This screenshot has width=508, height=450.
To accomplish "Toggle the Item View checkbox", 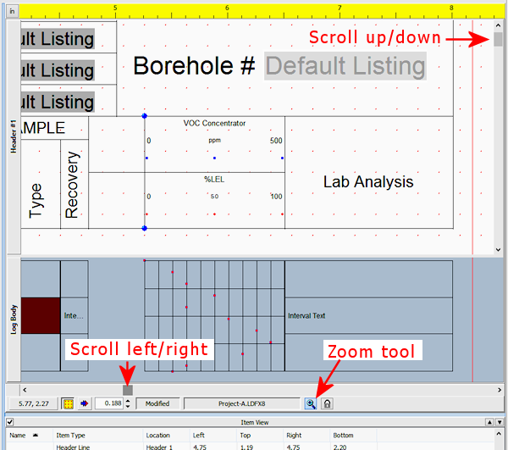I will pos(9,421).
